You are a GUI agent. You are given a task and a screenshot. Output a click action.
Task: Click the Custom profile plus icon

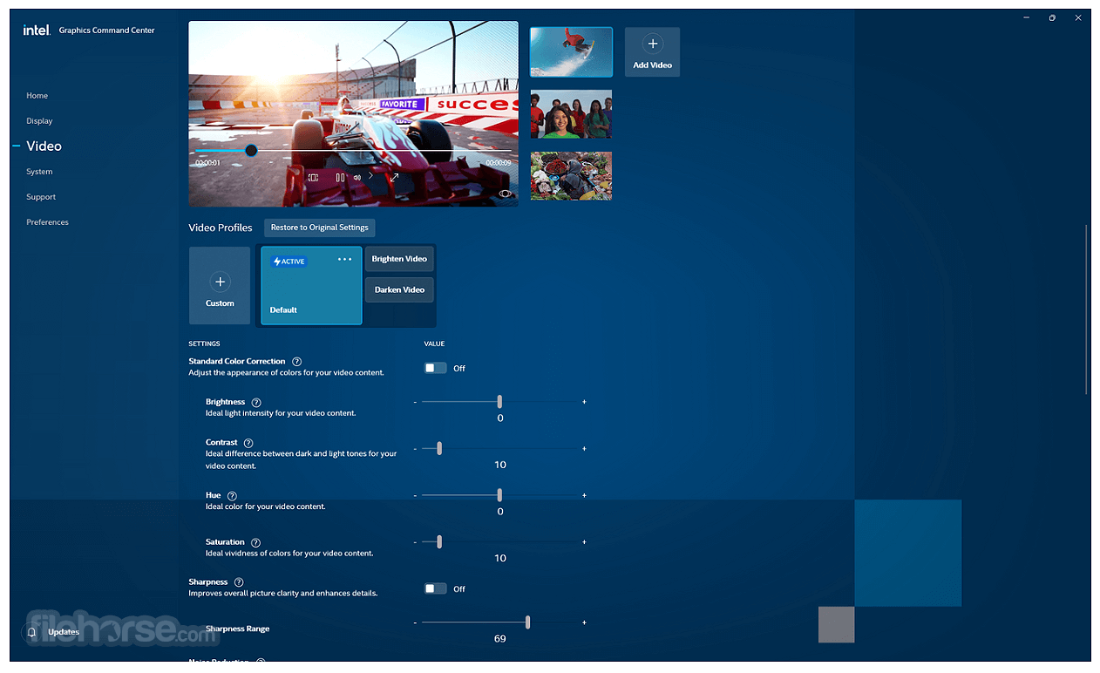pyautogui.click(x=220, y=282)
